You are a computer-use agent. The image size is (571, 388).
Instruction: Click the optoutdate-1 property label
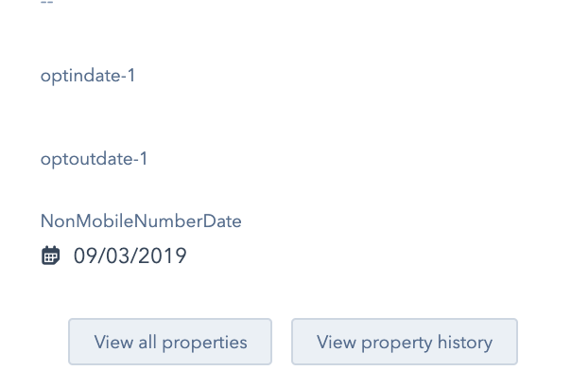pos(94,159)
